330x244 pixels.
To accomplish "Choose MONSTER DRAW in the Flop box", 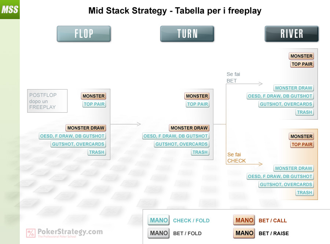I will tap(86, 128).
